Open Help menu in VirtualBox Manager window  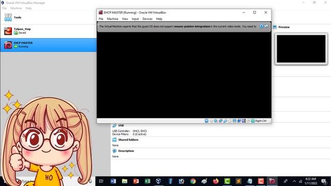point(28,8)
